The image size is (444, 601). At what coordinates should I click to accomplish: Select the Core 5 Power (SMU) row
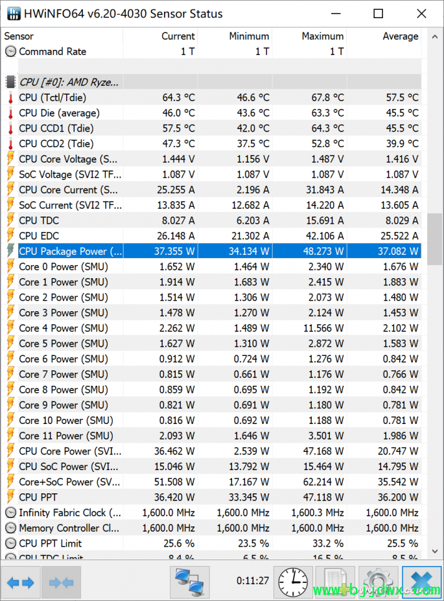tap(211, 344)
